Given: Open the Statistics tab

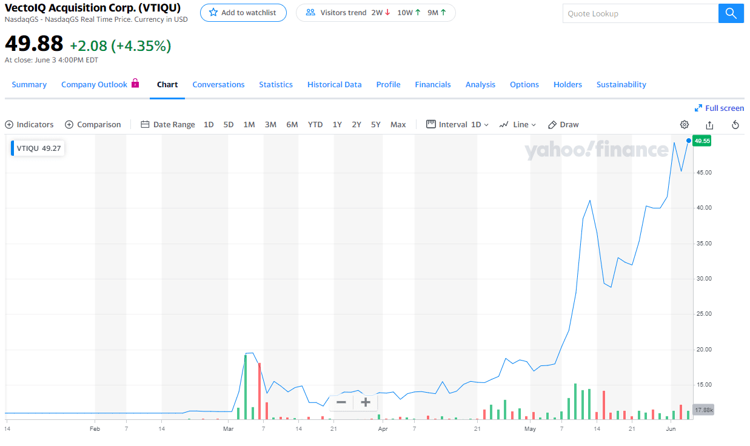Looking at the screenshot, I should (276, 85).
